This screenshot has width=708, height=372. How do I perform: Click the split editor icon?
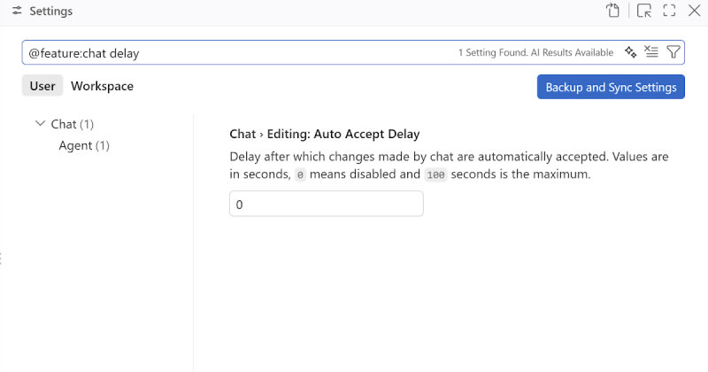[x=644, y=11]
